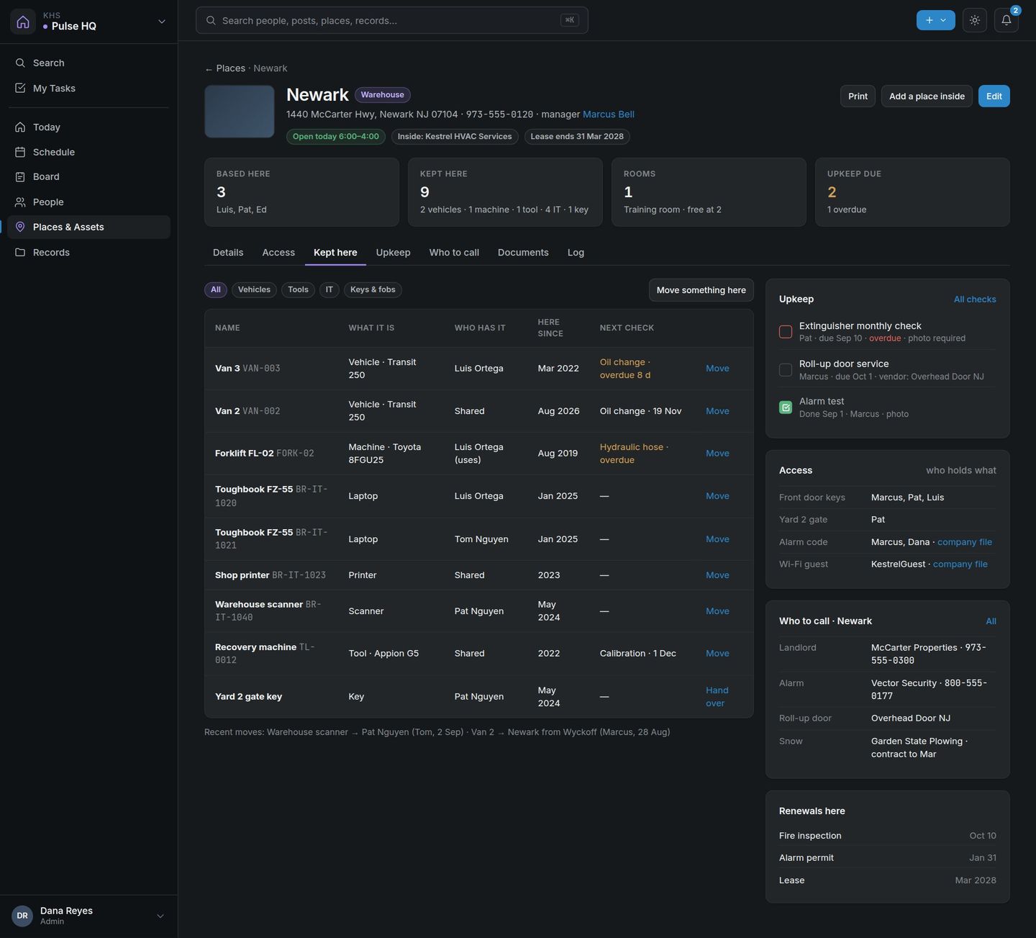This screenshot has width=1036, height=938.
Task: Filter by Tools chip
Action: click(x=298, y=289)
